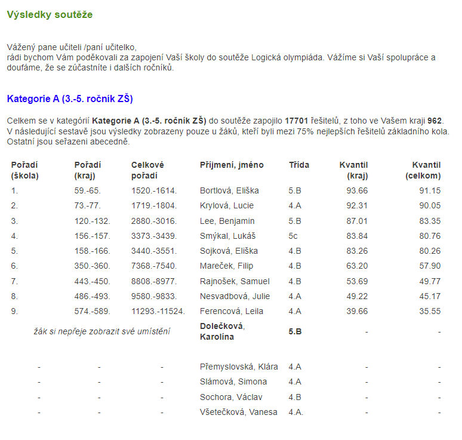
Task: Click the 'Třída' column header
Action: (299, 165)
